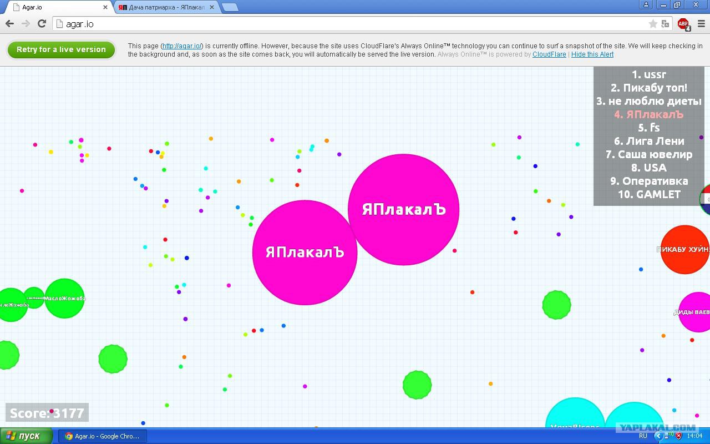710x444 pixels.
Task: Switch to the Agar.io tab
Action: (x=59, y=7)
